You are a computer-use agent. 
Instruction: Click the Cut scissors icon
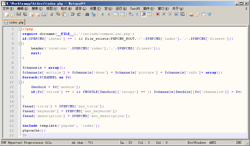tap(52, 14)
